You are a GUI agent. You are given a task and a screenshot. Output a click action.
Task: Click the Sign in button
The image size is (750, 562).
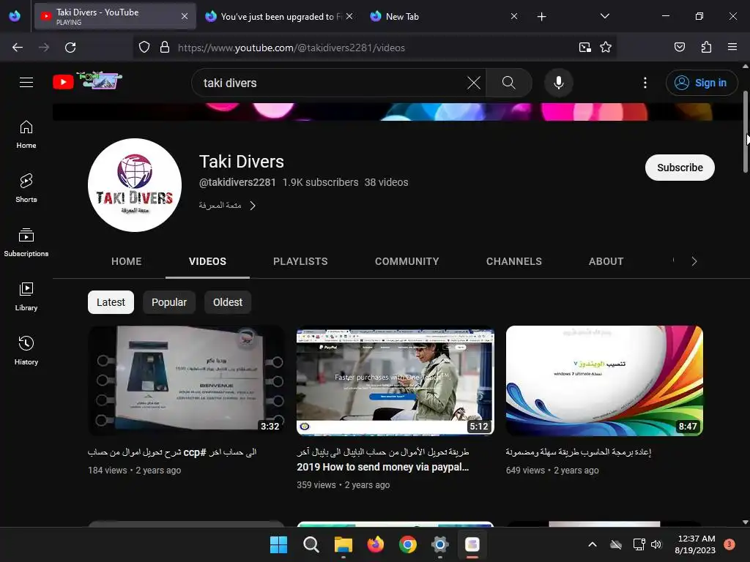click(x=701, y=83)
